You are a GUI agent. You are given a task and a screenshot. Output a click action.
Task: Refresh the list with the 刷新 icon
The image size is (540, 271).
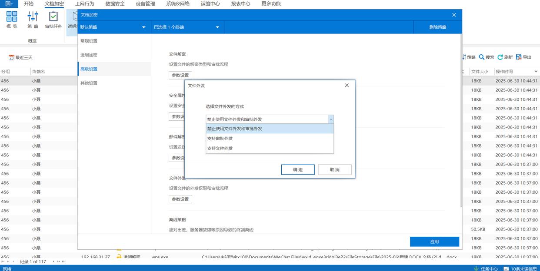500,57
